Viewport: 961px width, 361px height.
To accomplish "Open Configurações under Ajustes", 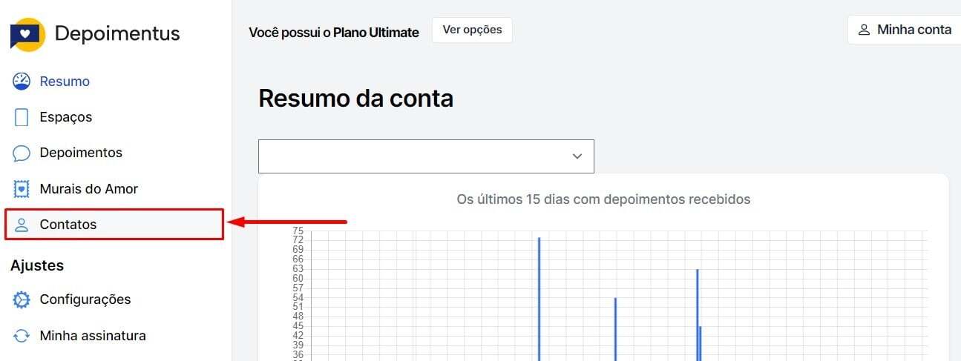I will [85, 299].
